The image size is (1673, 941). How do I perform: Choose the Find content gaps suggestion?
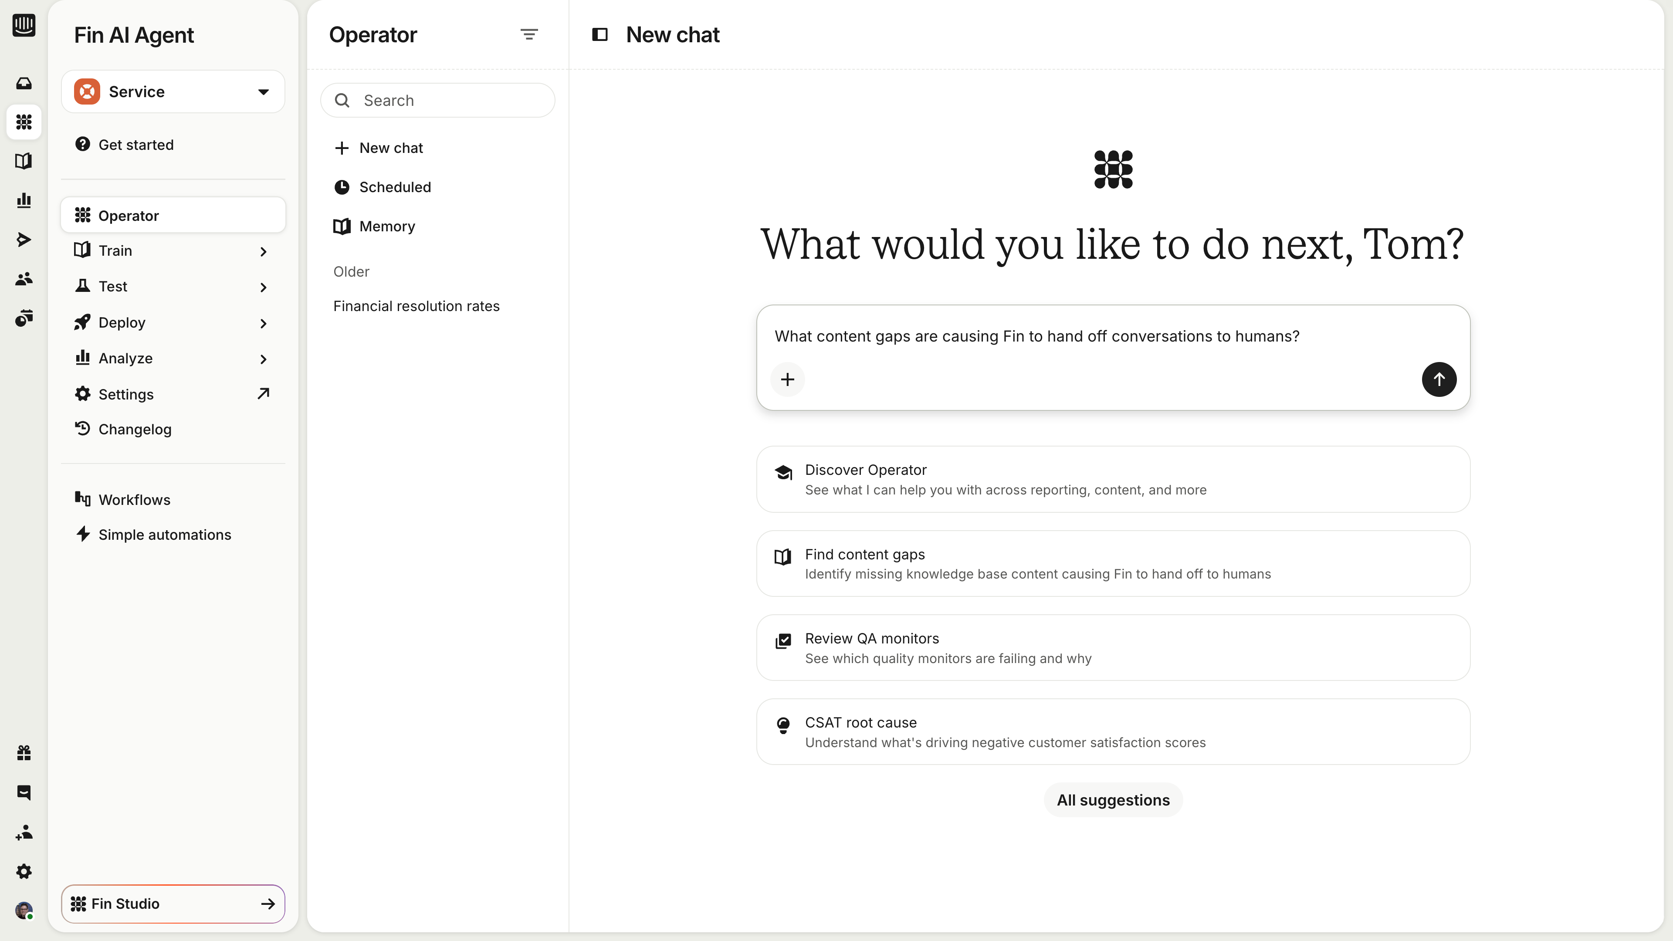1113,564
